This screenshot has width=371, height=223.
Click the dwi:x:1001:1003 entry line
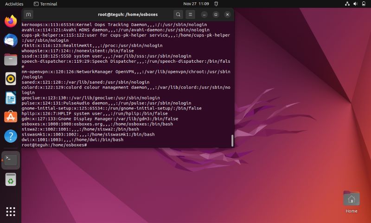[72, 139]
